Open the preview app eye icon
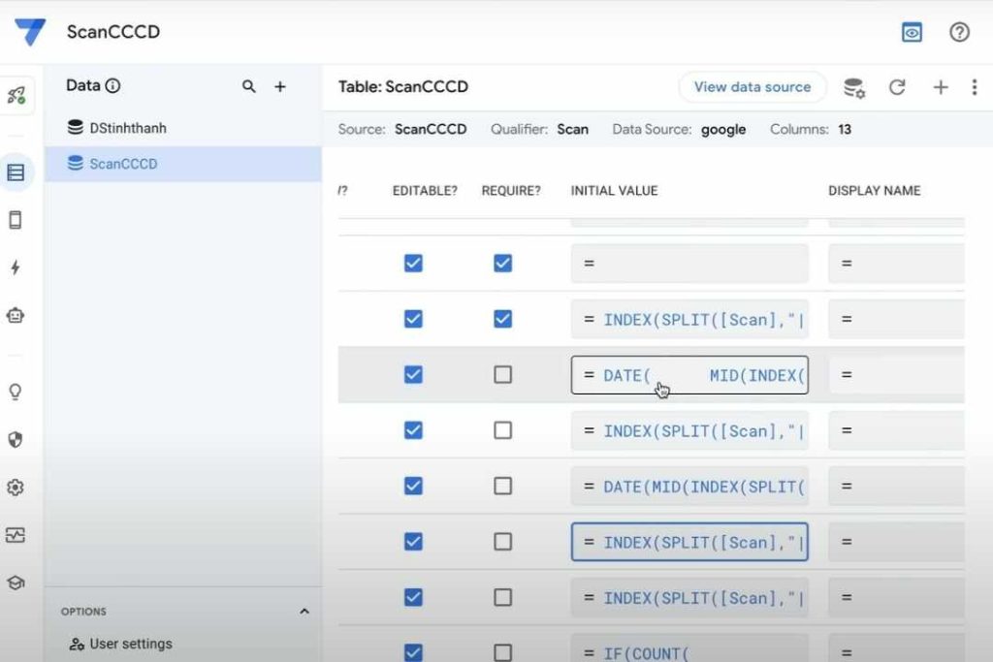 [x=912, y=32]
